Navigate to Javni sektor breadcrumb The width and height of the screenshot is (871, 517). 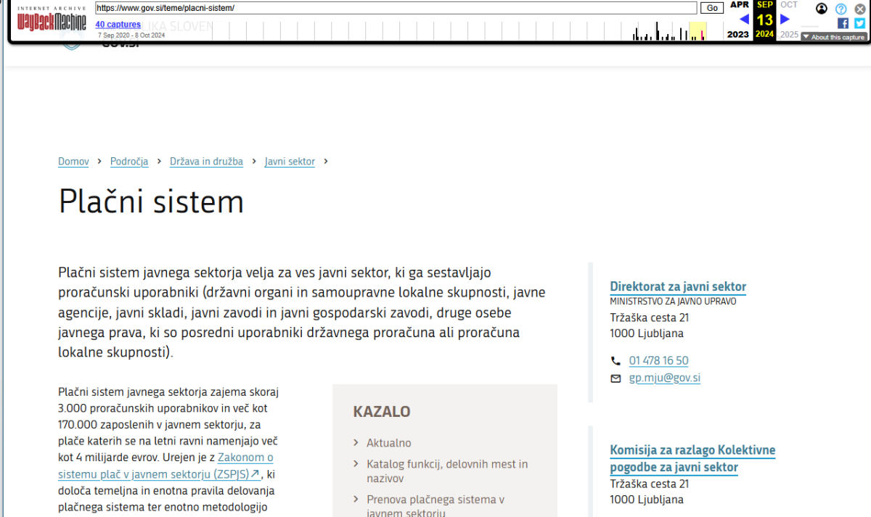pos(290,162)
